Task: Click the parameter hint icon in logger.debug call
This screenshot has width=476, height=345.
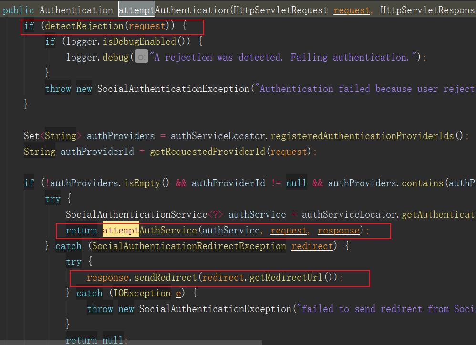Action: coord(142,58)
